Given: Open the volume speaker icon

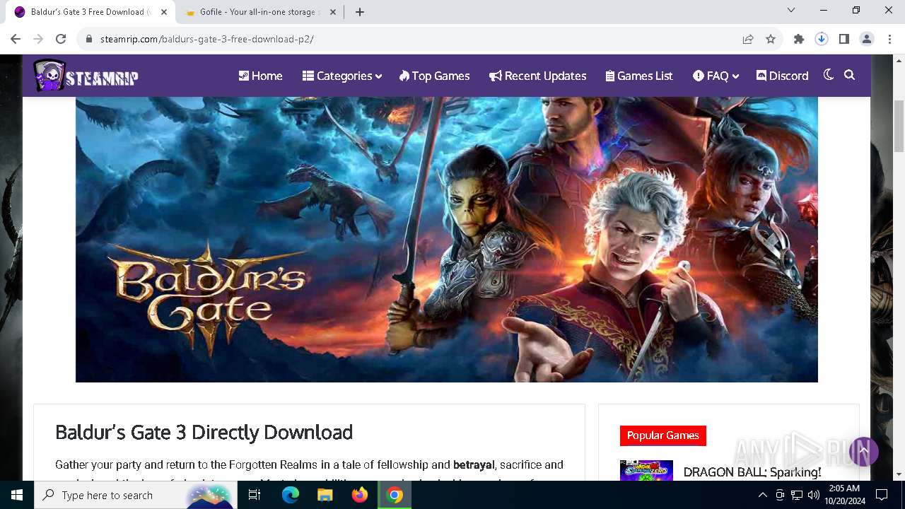Looking at the screenshot, I should tap(813, 495).
